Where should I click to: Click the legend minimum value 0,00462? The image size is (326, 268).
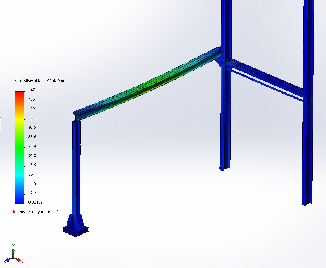tap(35, 202)
